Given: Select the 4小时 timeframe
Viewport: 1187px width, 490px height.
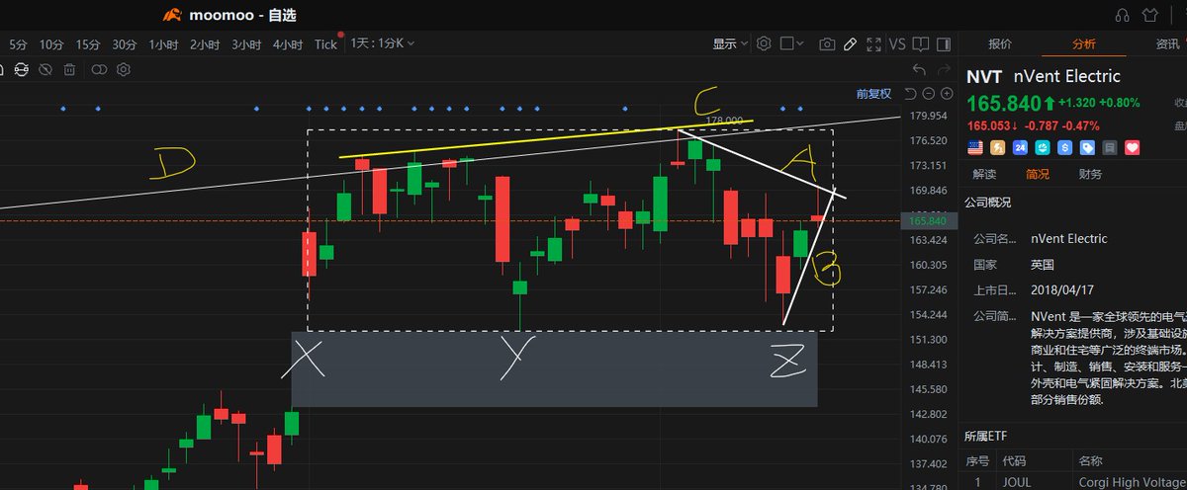Looking at the screenshot, I should [288, 44].
